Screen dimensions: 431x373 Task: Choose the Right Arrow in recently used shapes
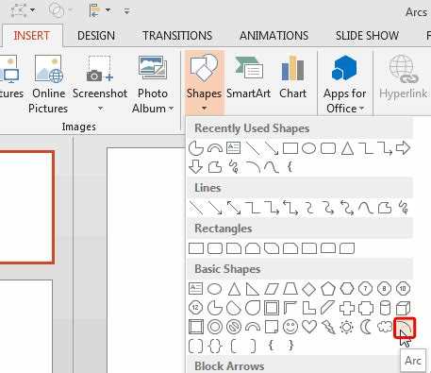click(403, 147)
